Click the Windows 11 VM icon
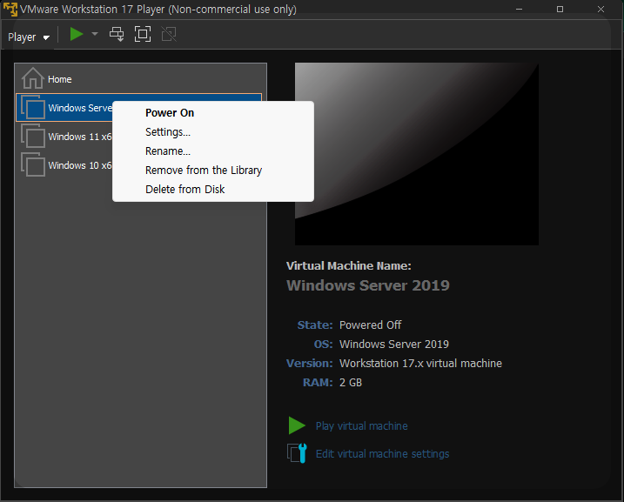624x502 pixels. pos(32,136)
